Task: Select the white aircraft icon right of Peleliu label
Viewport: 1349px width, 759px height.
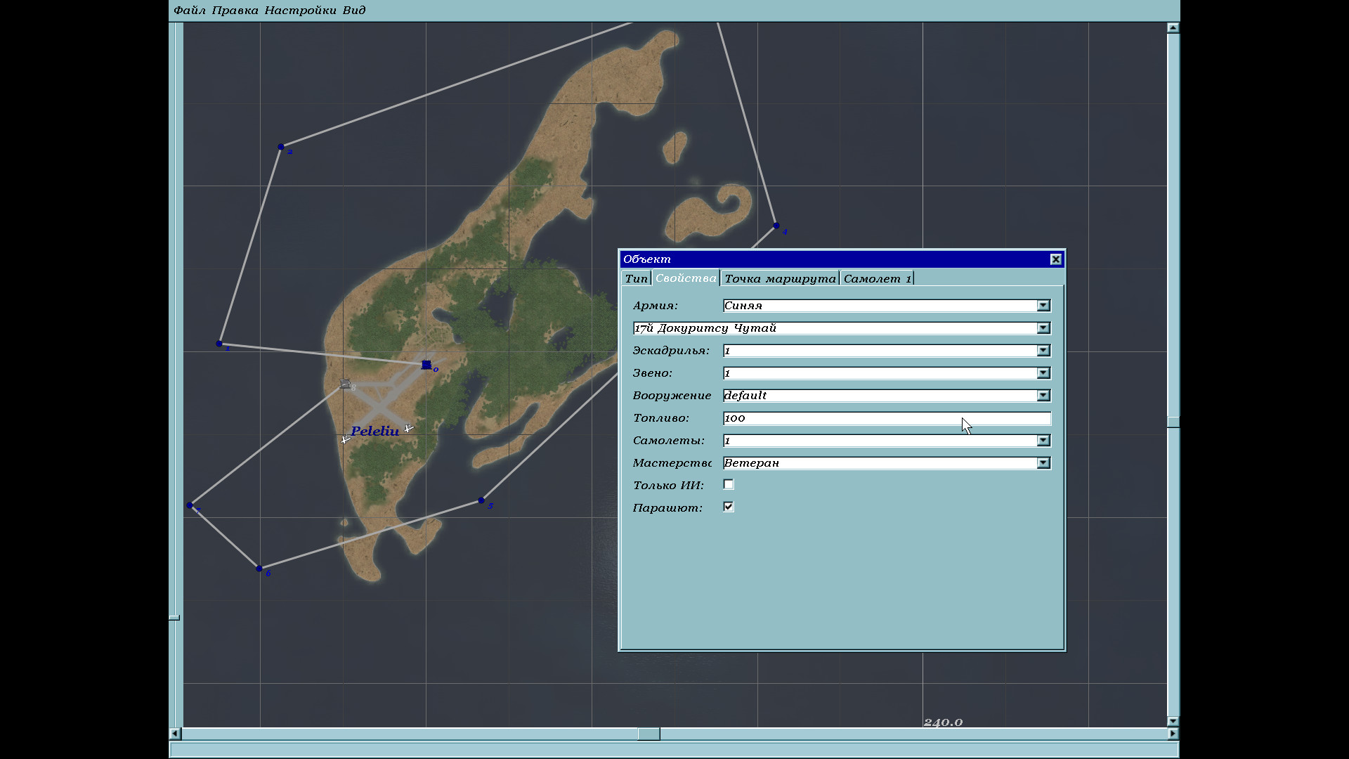Action: point(409,428)
